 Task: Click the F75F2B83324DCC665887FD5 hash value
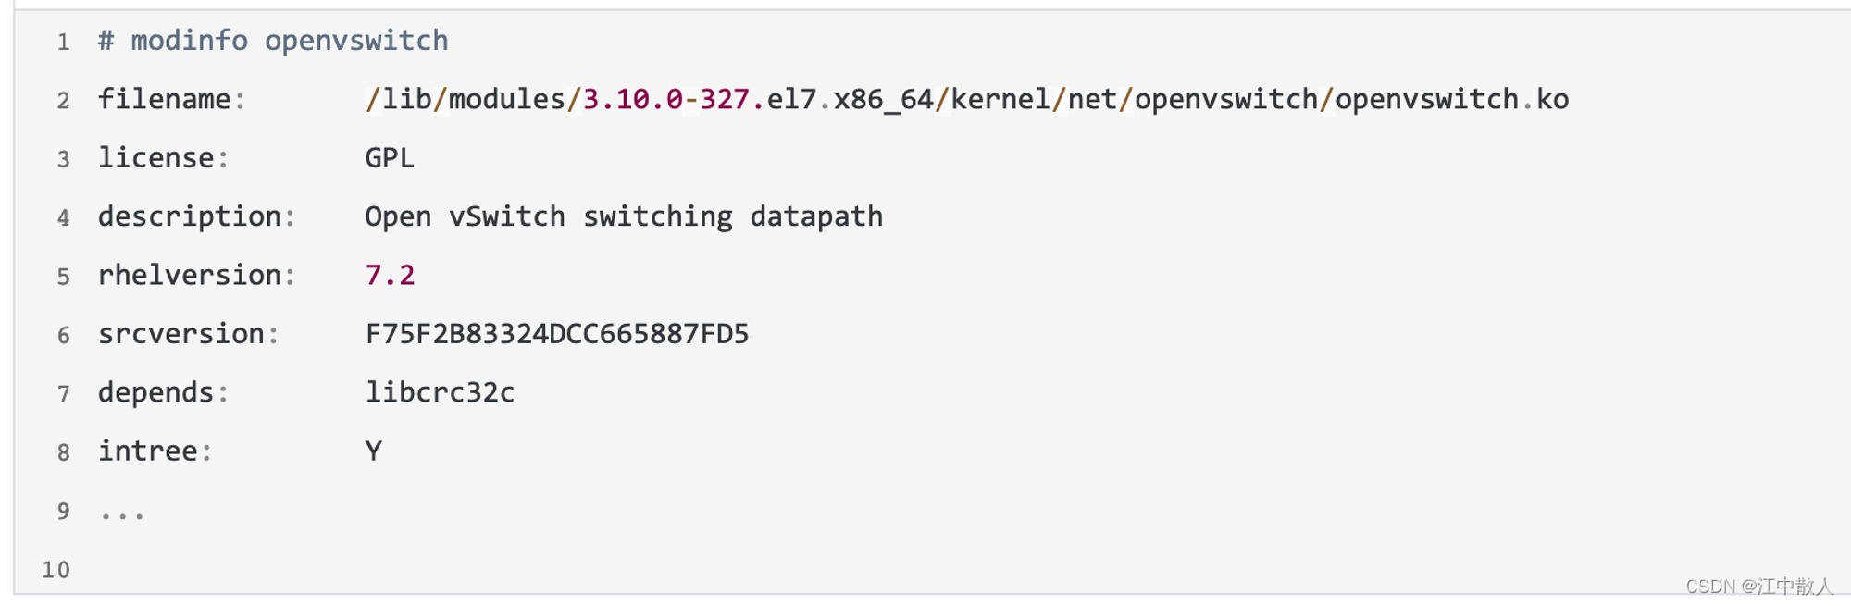point(557,334)
